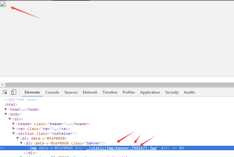Select the DOCTYPE html line
The width and height of the screenshot is (234, 157).
click(x=21, y=100)
